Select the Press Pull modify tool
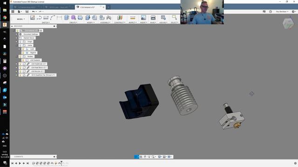298x167 pixels. coord(88,18)
